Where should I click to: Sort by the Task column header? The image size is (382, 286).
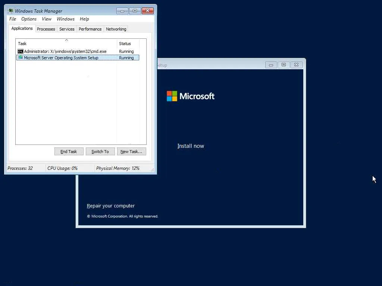click(x=66, y=44)
